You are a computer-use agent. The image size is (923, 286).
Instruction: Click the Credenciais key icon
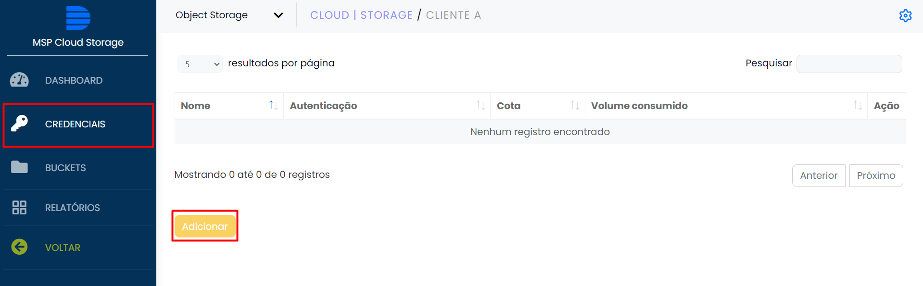19,124
